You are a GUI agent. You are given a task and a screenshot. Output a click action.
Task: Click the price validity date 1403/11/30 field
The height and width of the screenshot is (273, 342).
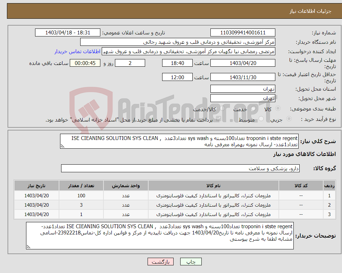(x=243, y=77)
